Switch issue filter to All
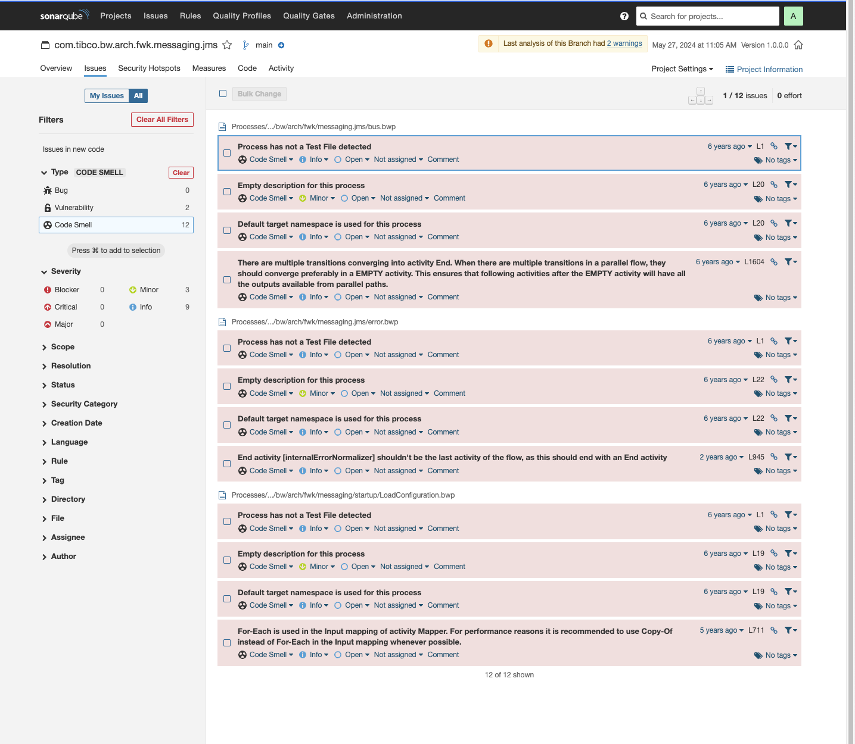 click(138, 96)
